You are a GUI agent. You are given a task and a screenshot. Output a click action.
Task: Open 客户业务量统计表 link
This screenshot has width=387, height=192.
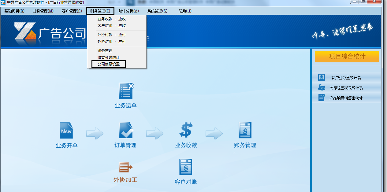[346, 78]
